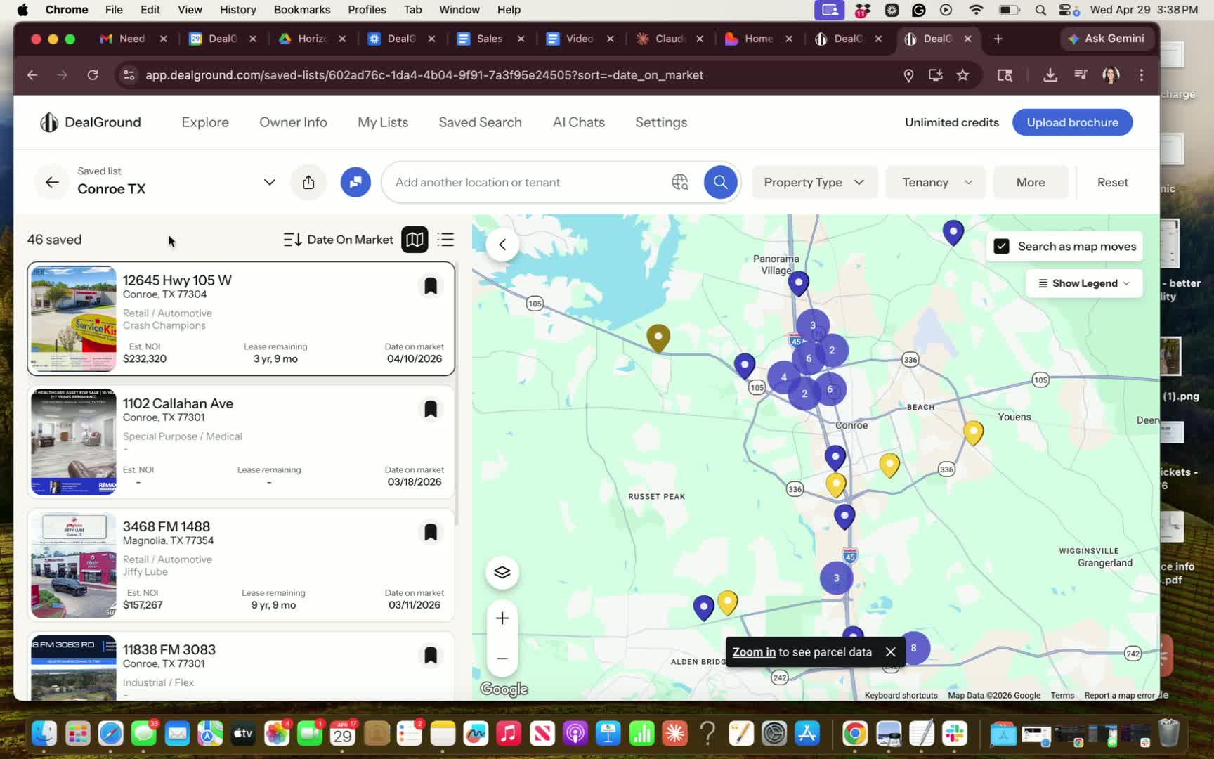This screenshot has width=1214, height=759.
Task: Switch to list view icon
Action: coord(445,240)
